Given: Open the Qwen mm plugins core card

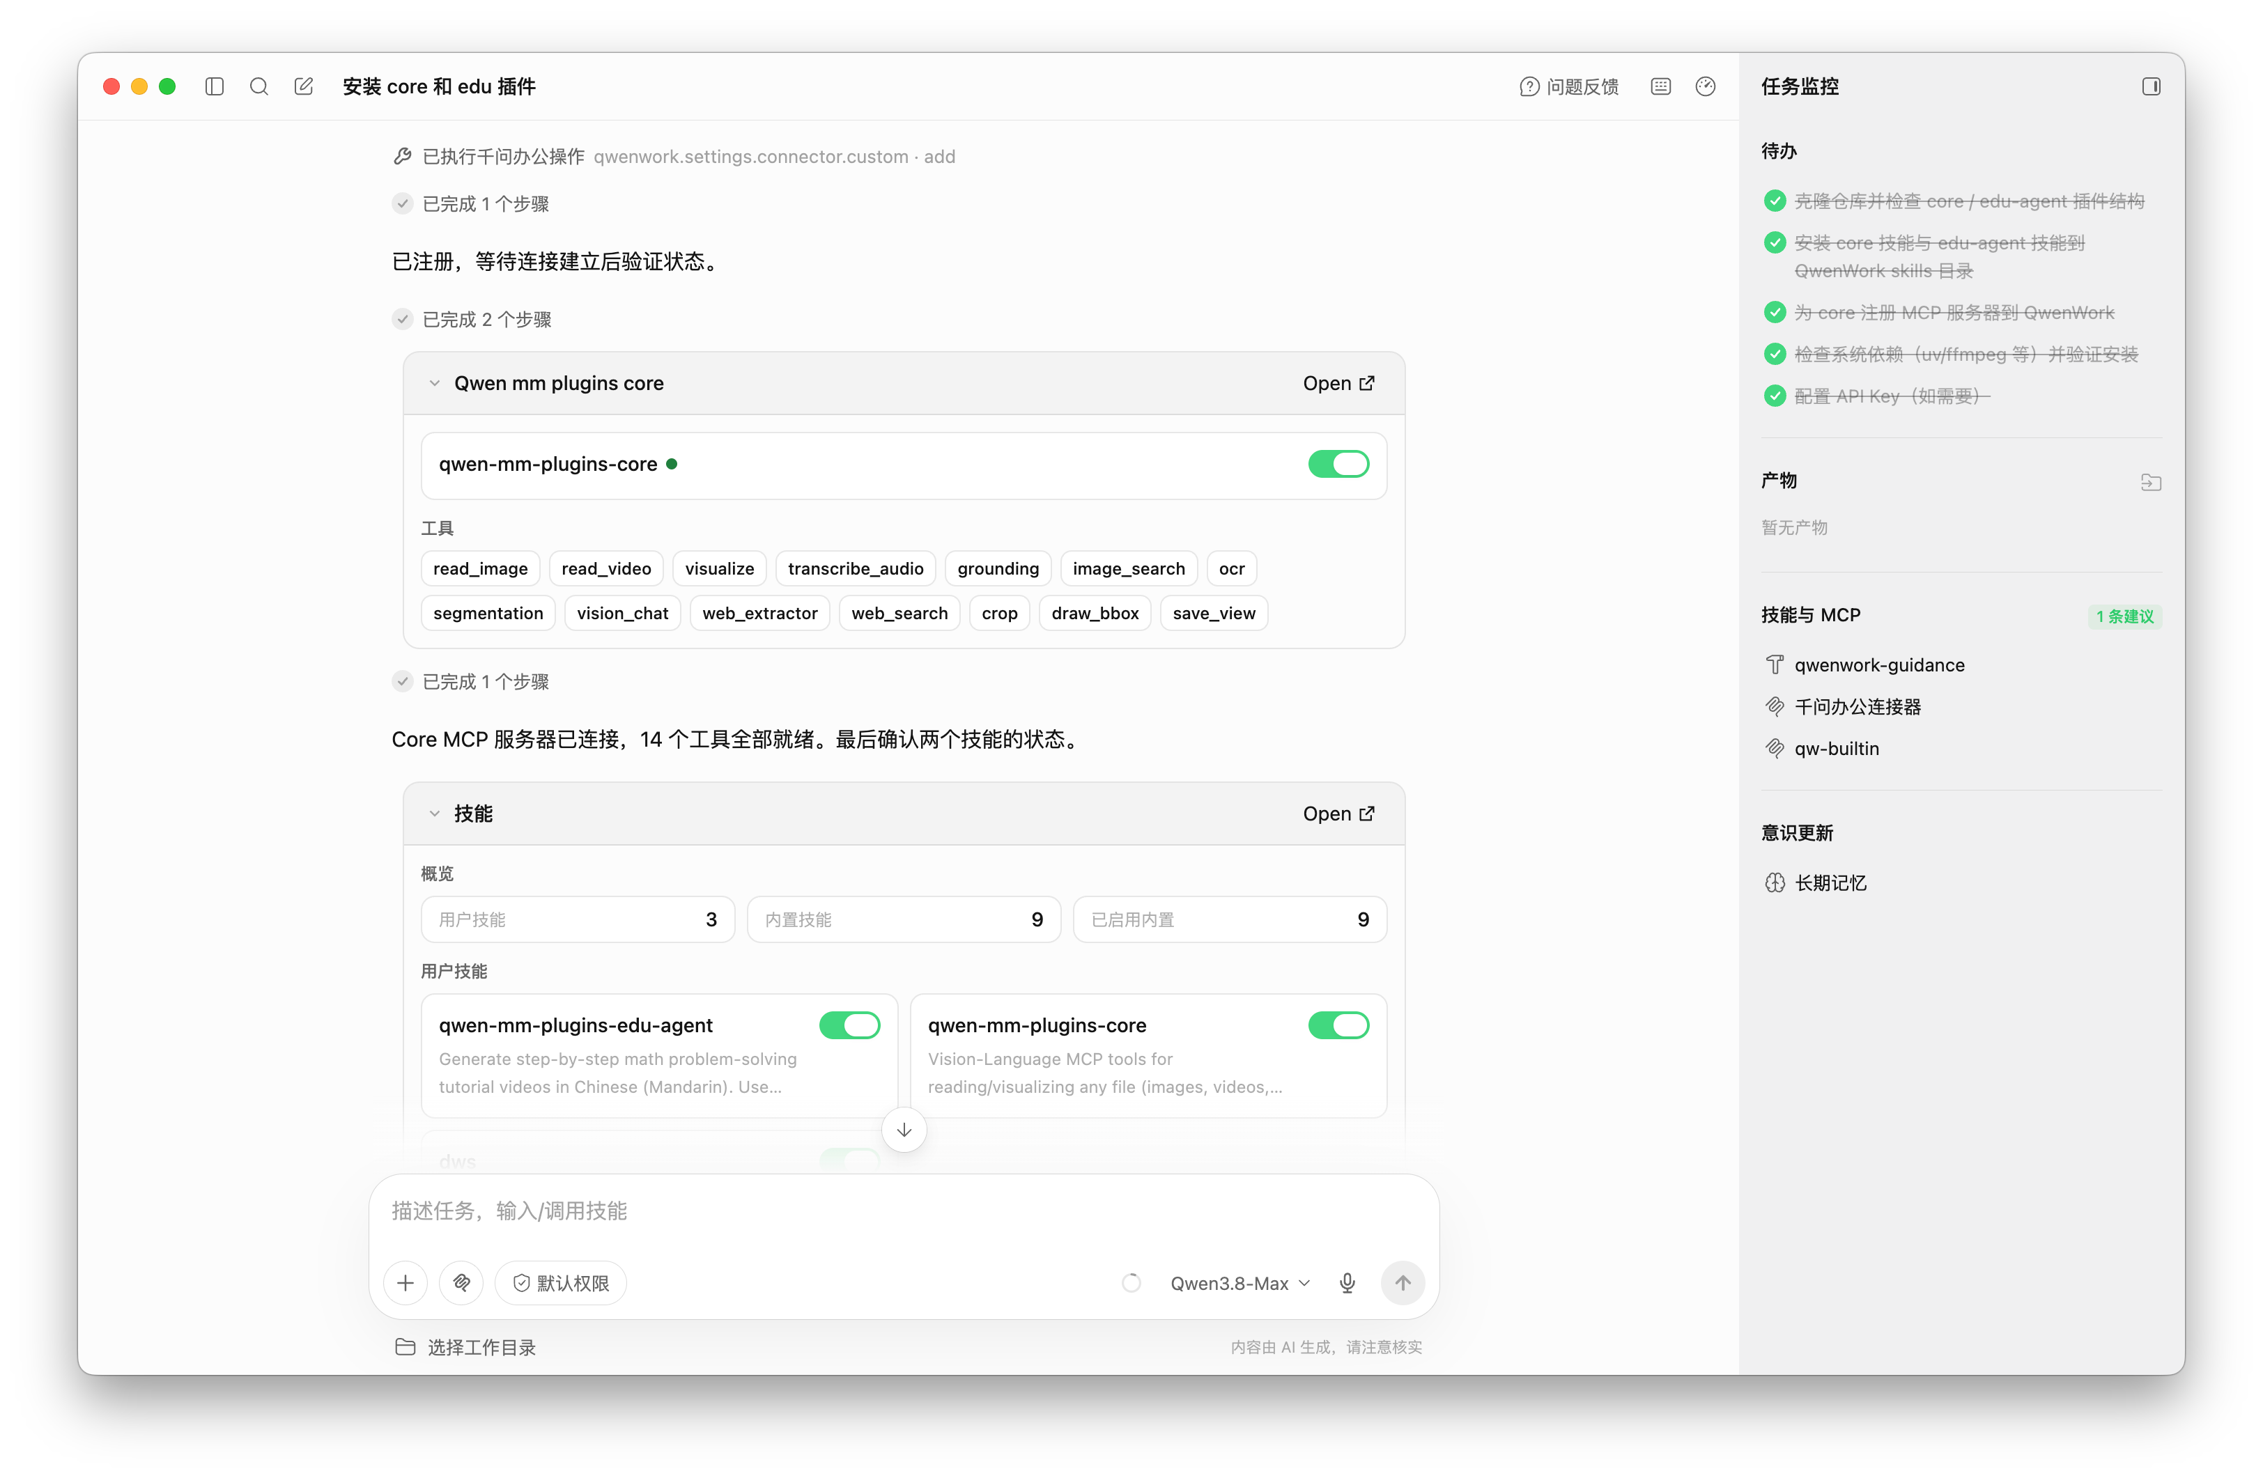Looking at the screenshot, I should point(1338,383).
